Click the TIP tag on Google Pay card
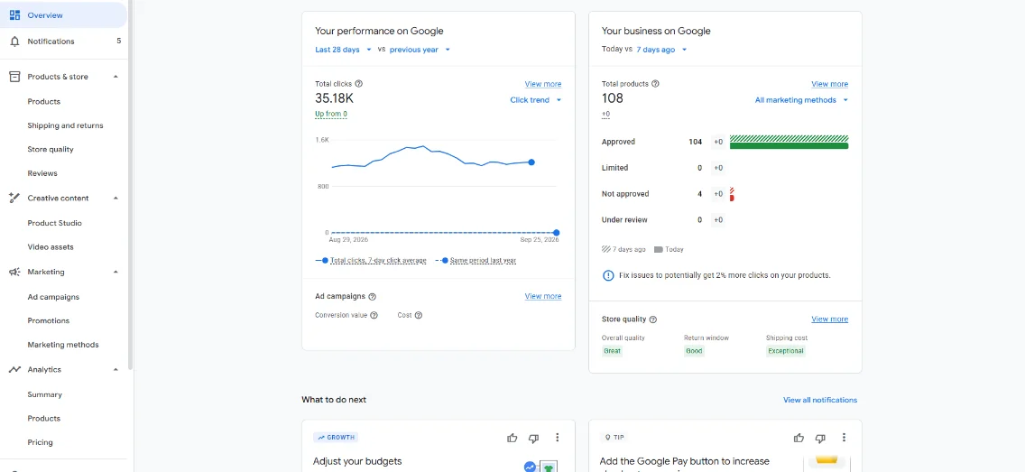The width and height of the screenshot is (1025, 472). [x=614, y=438]
